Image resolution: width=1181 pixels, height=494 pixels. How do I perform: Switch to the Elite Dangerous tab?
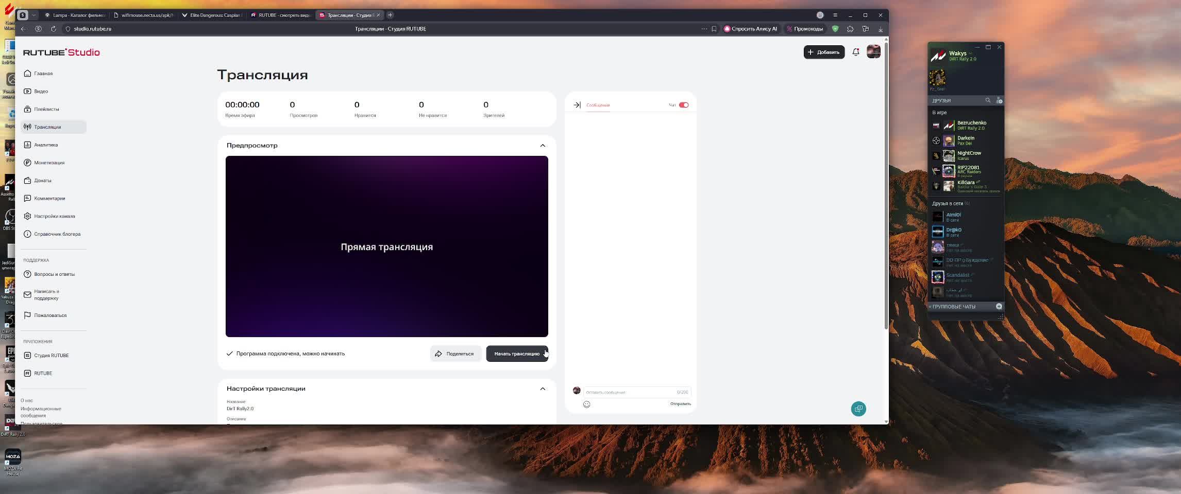click(212, 15)
